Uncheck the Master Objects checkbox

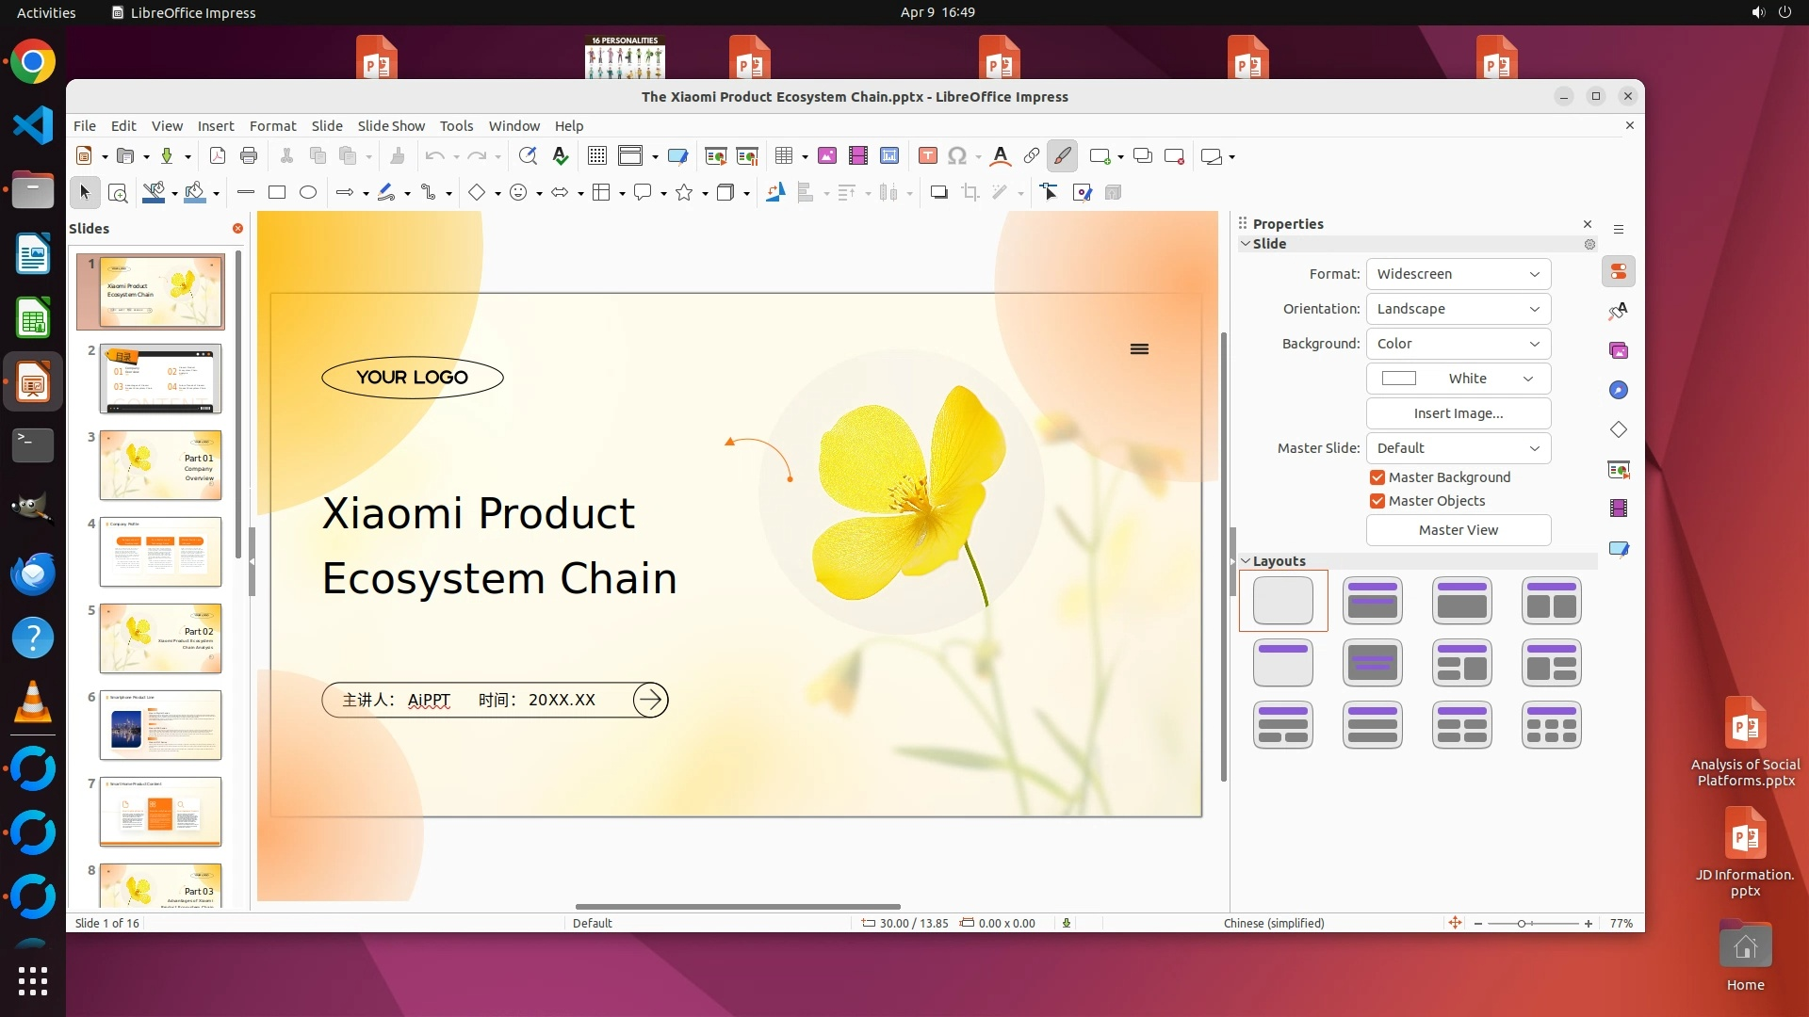[x=1377, y=501]
